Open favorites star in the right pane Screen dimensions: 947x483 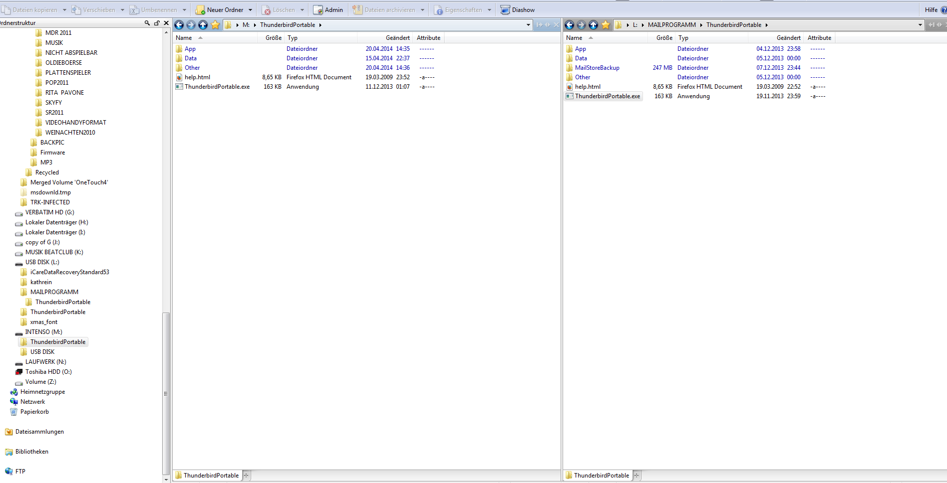(606, 25)
